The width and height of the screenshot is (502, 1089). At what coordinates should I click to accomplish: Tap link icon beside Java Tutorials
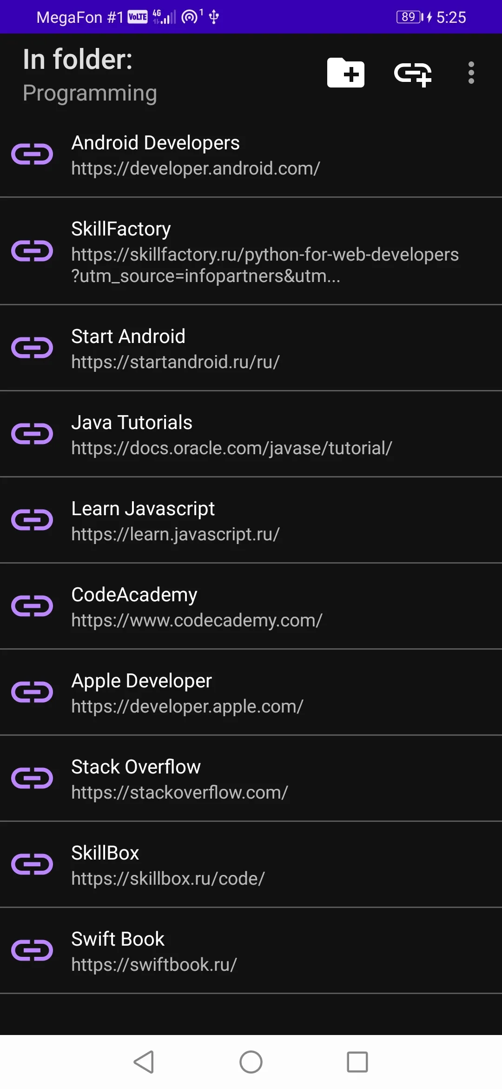[32, 434]
